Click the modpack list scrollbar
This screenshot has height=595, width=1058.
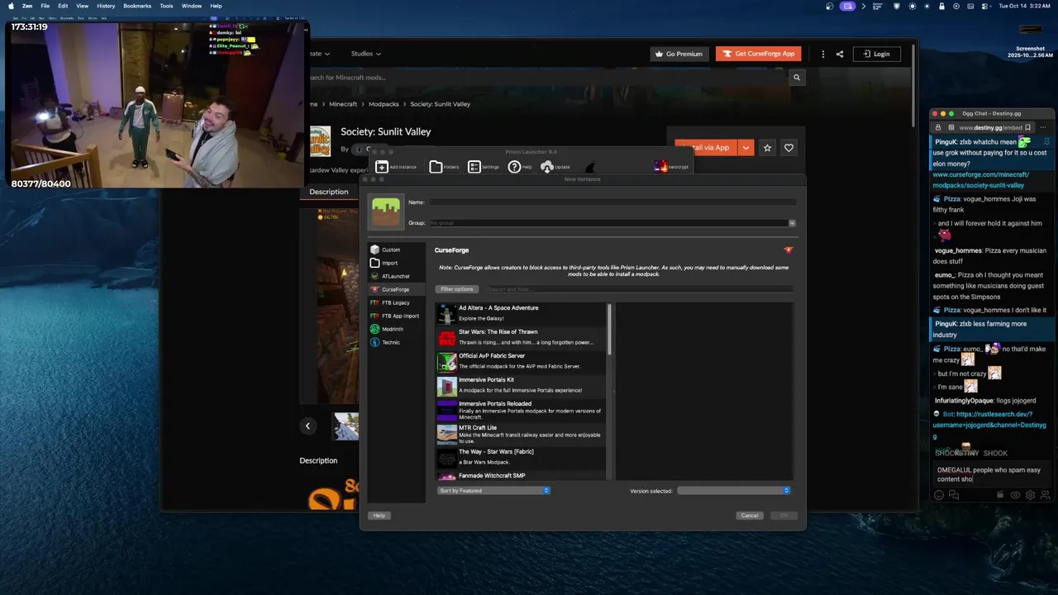[x=610, y=331]
